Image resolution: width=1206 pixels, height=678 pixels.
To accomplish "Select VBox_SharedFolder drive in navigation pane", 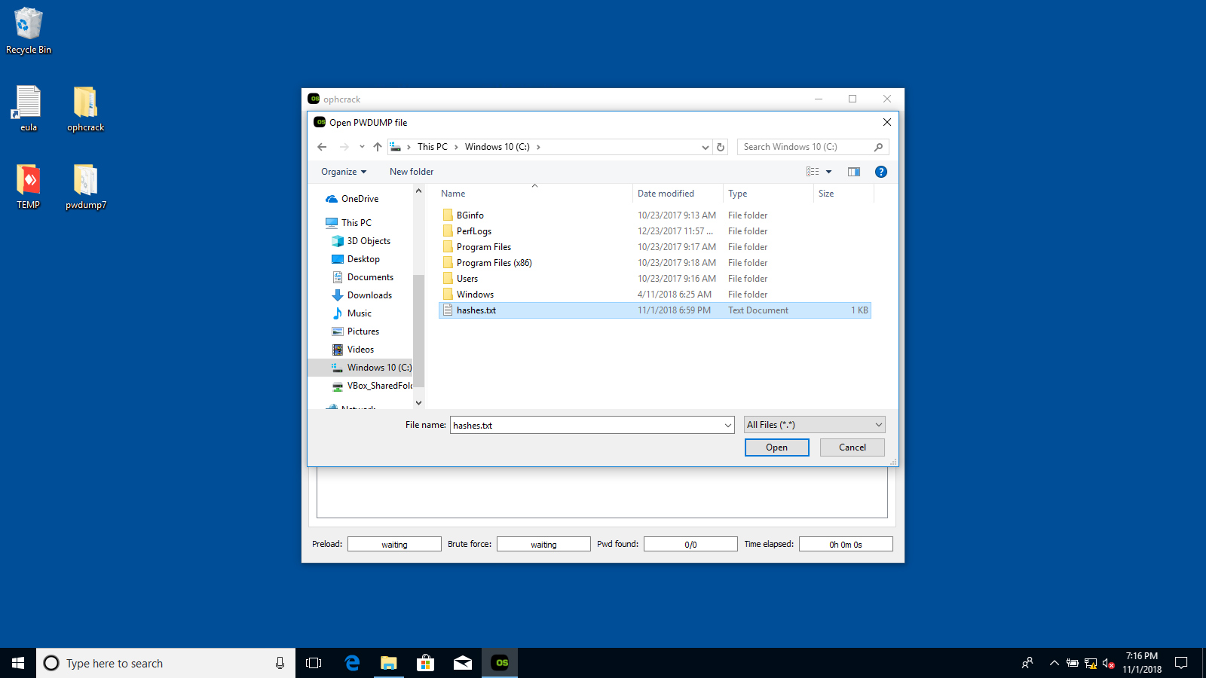I will pyautogui.click(x=372, y=386).
